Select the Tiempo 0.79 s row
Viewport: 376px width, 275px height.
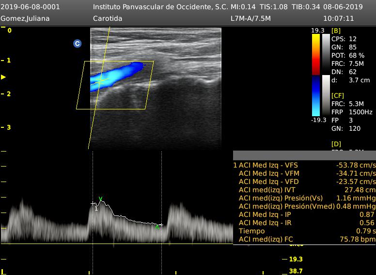tap(304, 231)
